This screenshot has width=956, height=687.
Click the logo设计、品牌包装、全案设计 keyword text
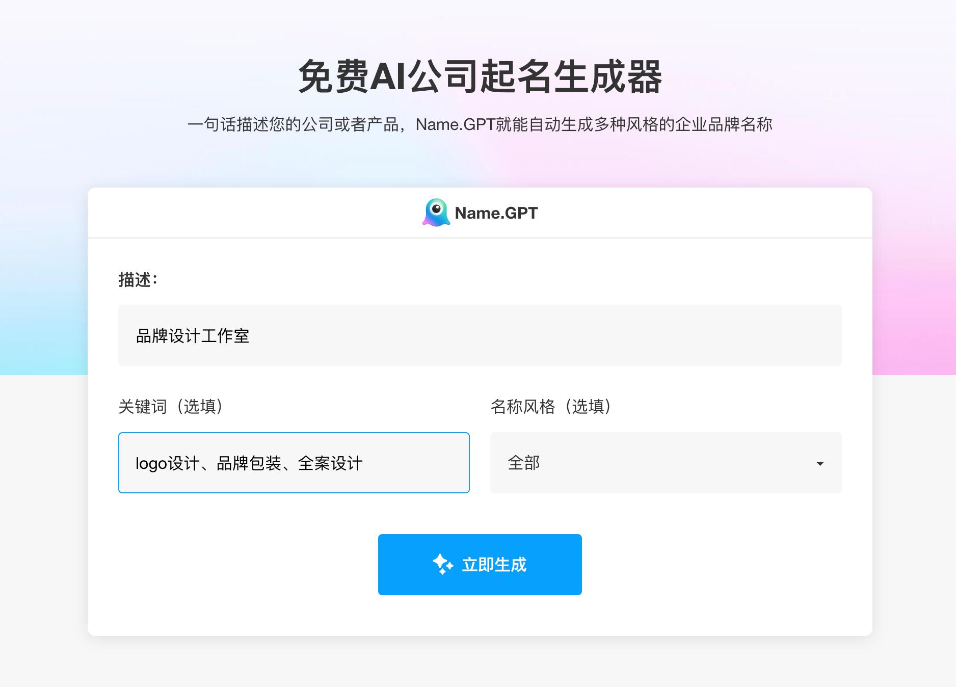pos(249,463)
